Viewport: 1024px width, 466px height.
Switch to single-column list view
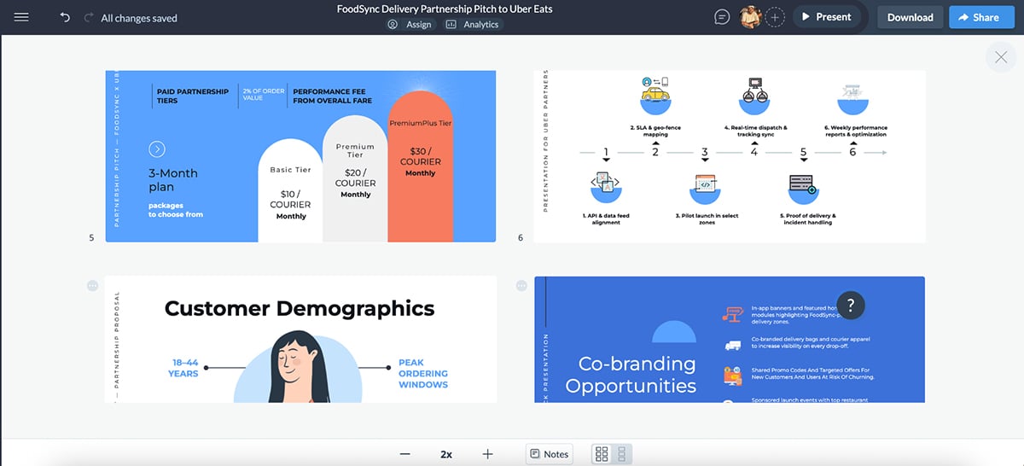[x=622, y=454]
